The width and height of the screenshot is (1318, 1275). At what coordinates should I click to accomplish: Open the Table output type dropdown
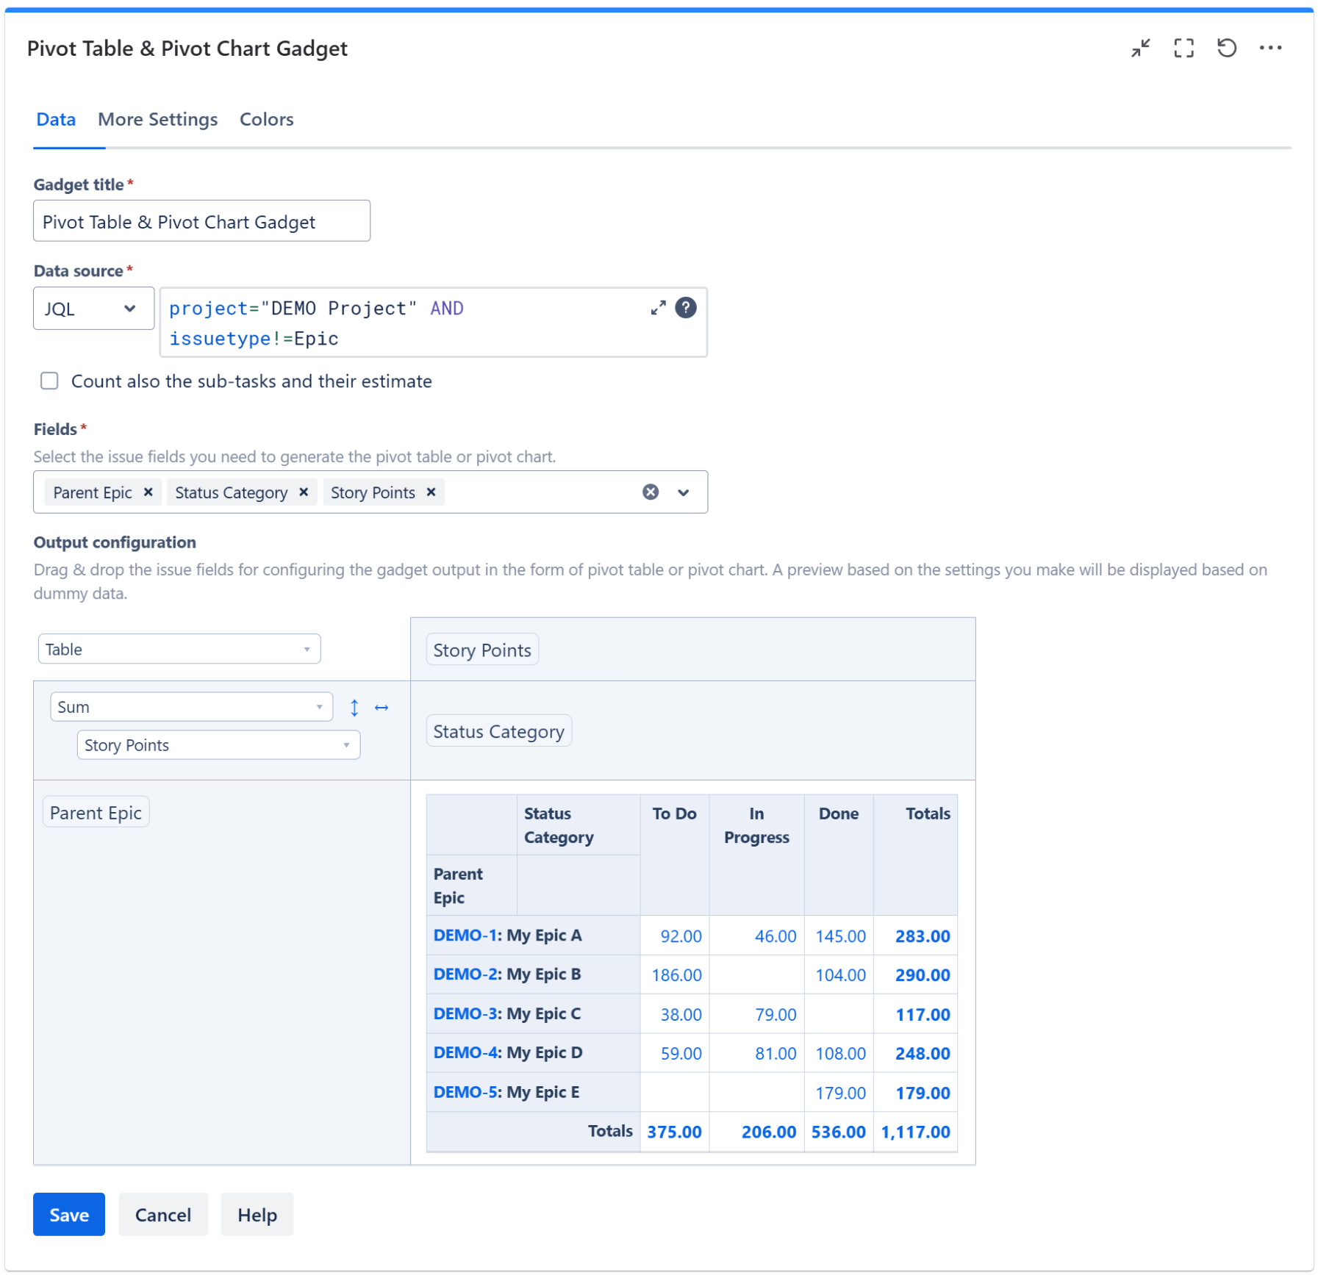(x=179, y=650)
